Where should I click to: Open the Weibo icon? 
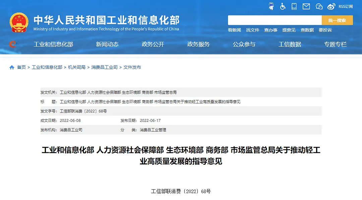(x=331, y=6)
